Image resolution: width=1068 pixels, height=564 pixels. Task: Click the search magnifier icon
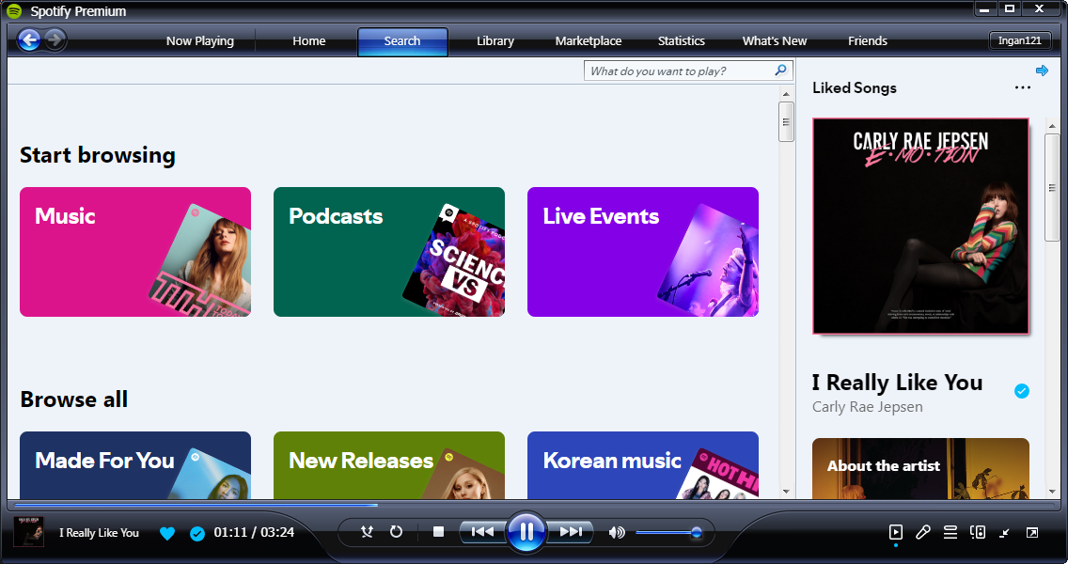(780, 70)
